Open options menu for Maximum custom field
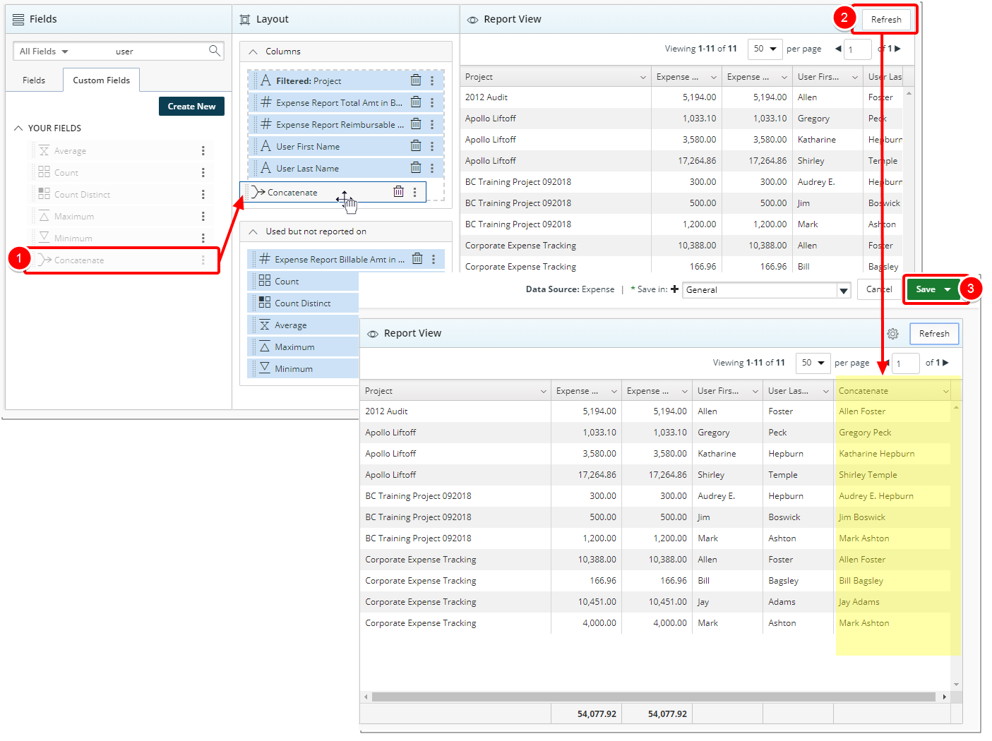Image resolution: width=992 pixels, height=741 pixels. 203,217
